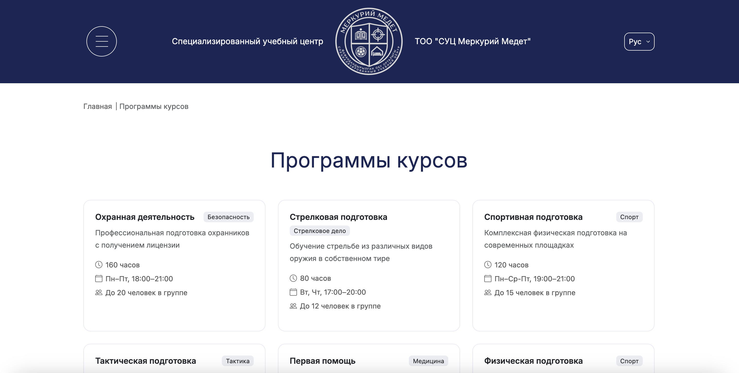Select the Безопасность category tag

point(228,217)
